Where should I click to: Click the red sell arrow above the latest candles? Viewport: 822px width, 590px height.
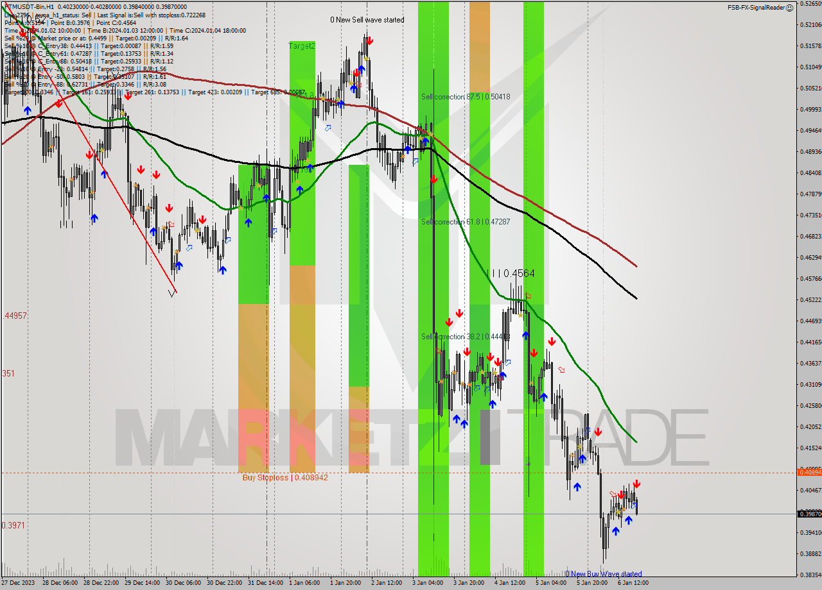click(636, 484)
